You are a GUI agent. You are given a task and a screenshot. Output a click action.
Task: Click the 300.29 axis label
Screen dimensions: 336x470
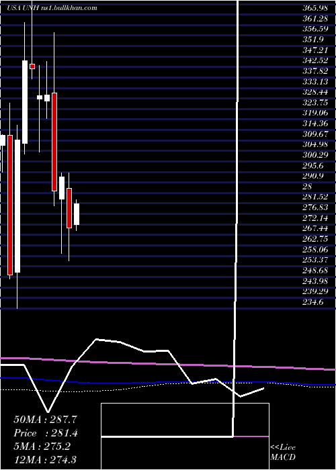click(x=315, y=156)
